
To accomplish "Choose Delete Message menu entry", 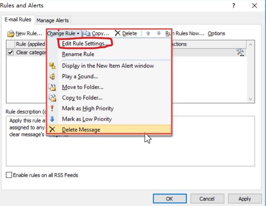I will [x=109, y=130].
